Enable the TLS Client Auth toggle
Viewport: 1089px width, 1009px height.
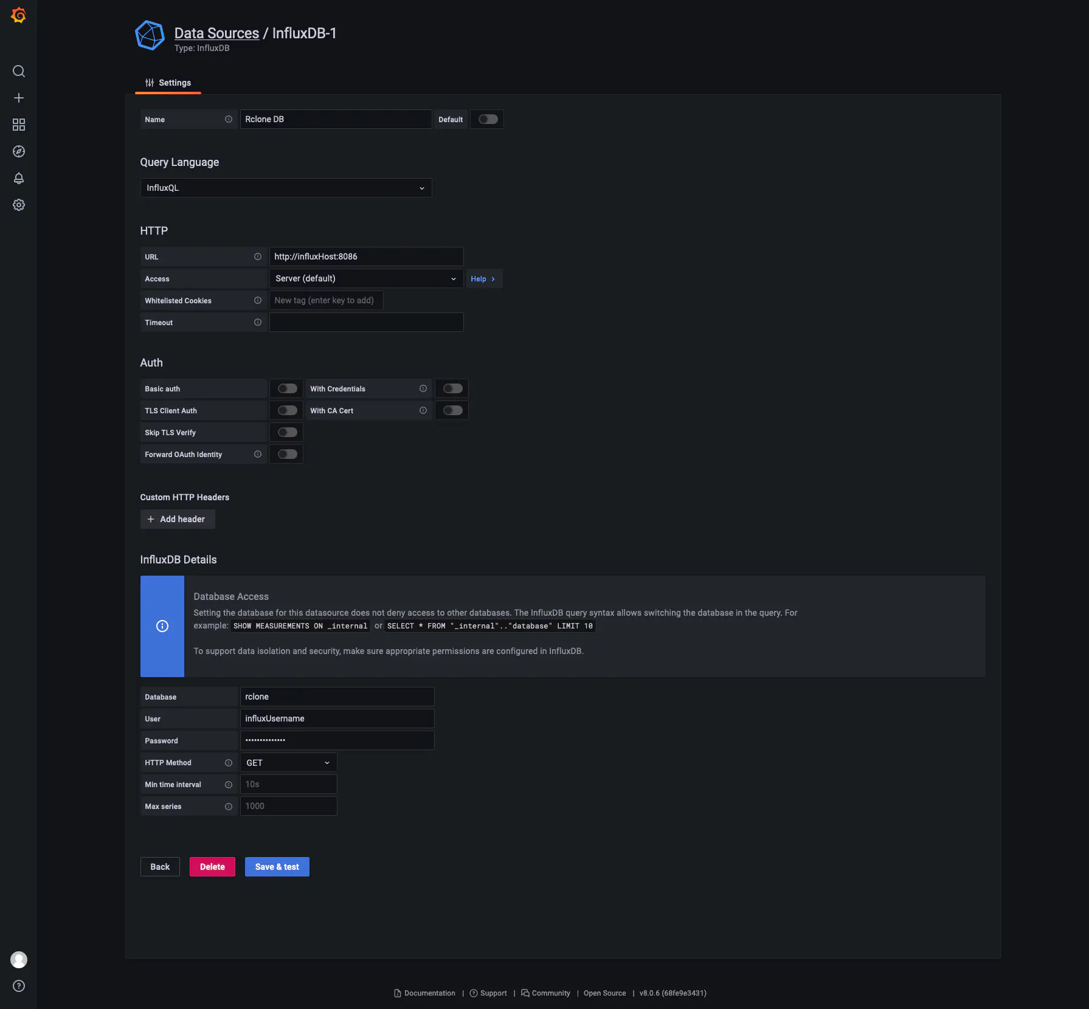[x=287, y=410]
